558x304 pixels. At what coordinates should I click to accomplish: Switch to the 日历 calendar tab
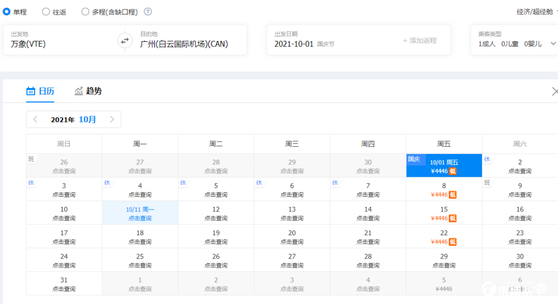point(40,91)
